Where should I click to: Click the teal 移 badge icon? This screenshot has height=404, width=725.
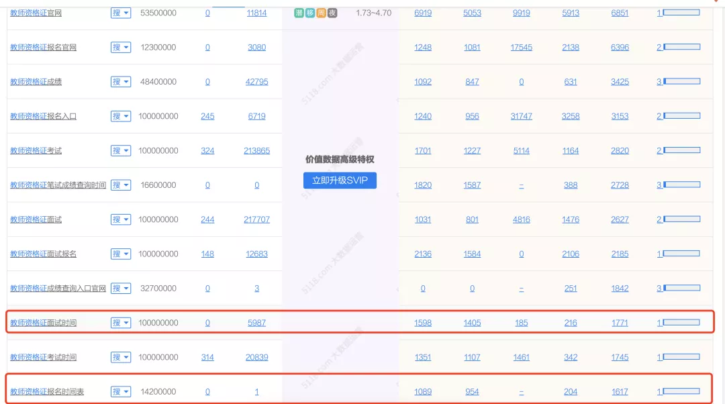click(x=309, y=13)
